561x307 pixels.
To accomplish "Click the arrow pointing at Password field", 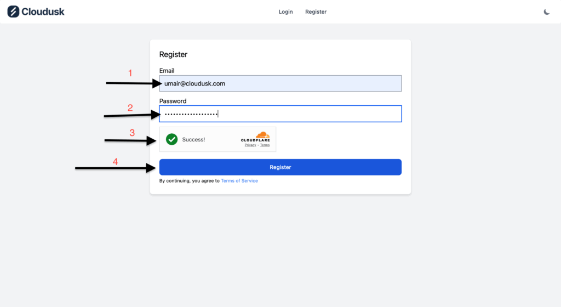I will (x=131, y=115).
